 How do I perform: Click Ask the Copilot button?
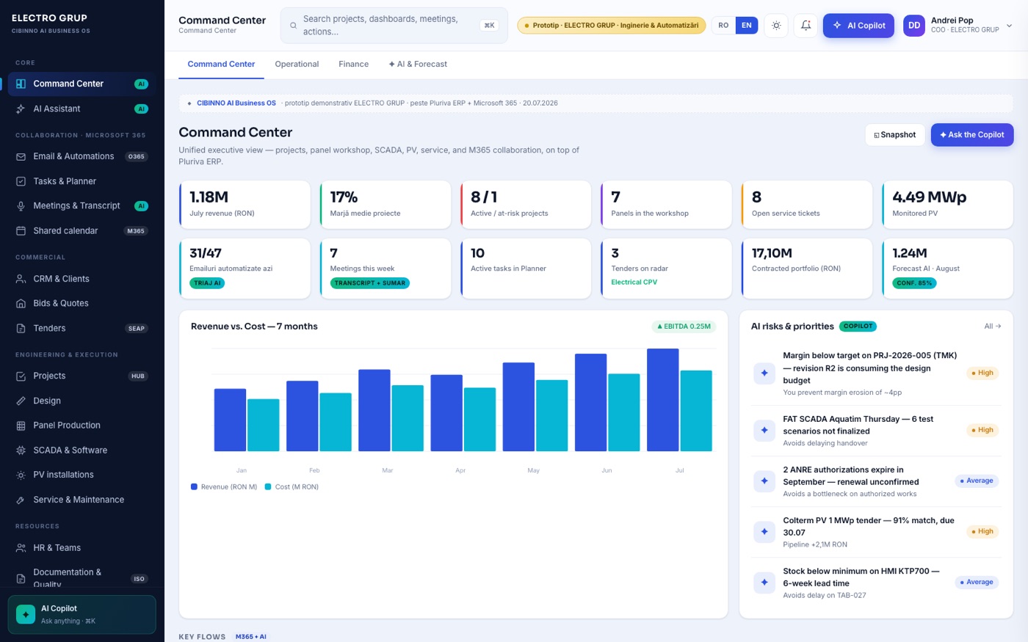tap(972, 135)
